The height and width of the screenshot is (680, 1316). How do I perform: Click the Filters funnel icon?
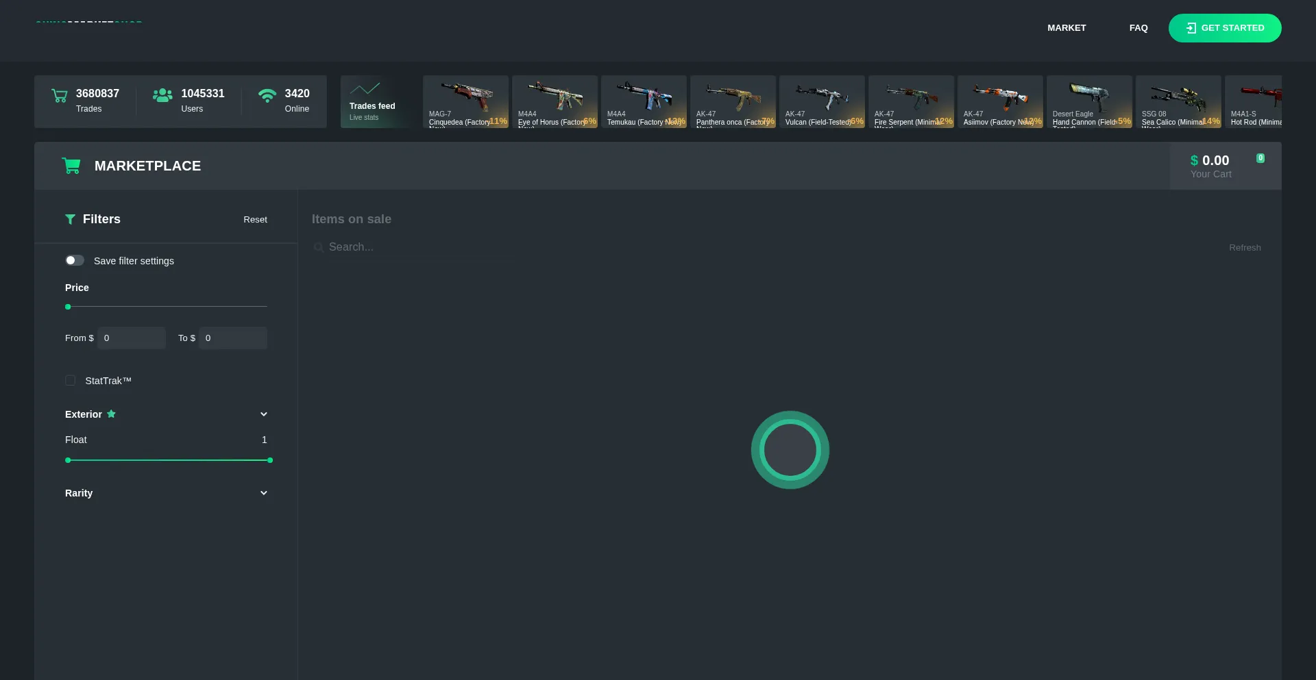tap(70, 219)
